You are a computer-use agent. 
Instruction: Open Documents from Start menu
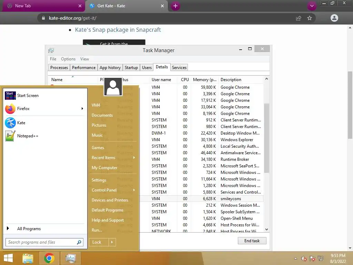102,115
